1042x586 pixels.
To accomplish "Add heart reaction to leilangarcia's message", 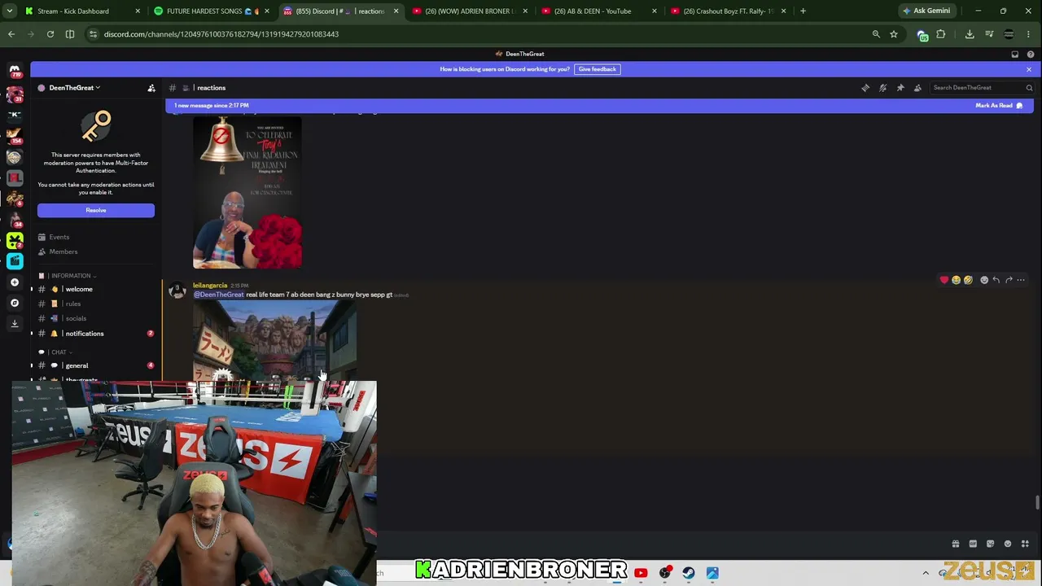I will [x=944, y=280].
